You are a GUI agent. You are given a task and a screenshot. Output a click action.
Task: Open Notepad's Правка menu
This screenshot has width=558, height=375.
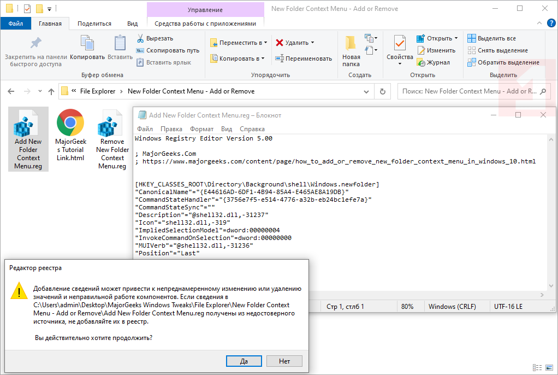(x=171, y=129)
